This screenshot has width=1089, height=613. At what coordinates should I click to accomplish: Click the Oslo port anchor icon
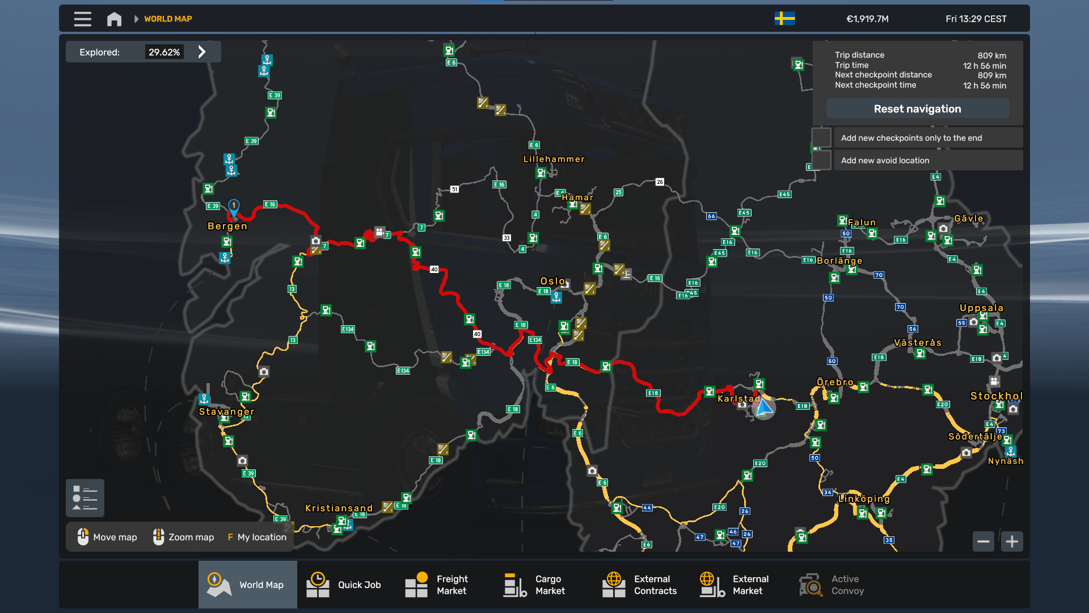(x=556, y=297)
